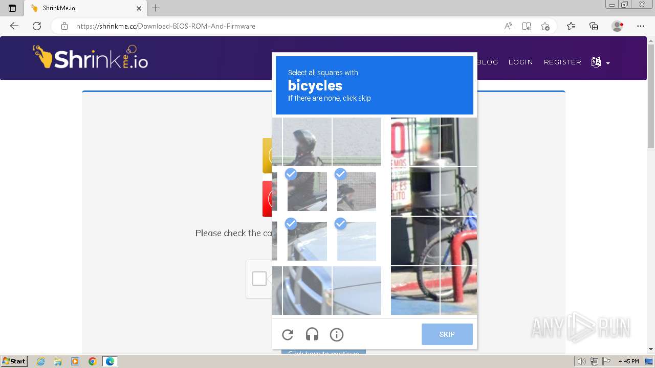Image resolution: width=655 pixels, height=368 pixels.
Task: Add this page to favorites star
Action: pos(545,26)
